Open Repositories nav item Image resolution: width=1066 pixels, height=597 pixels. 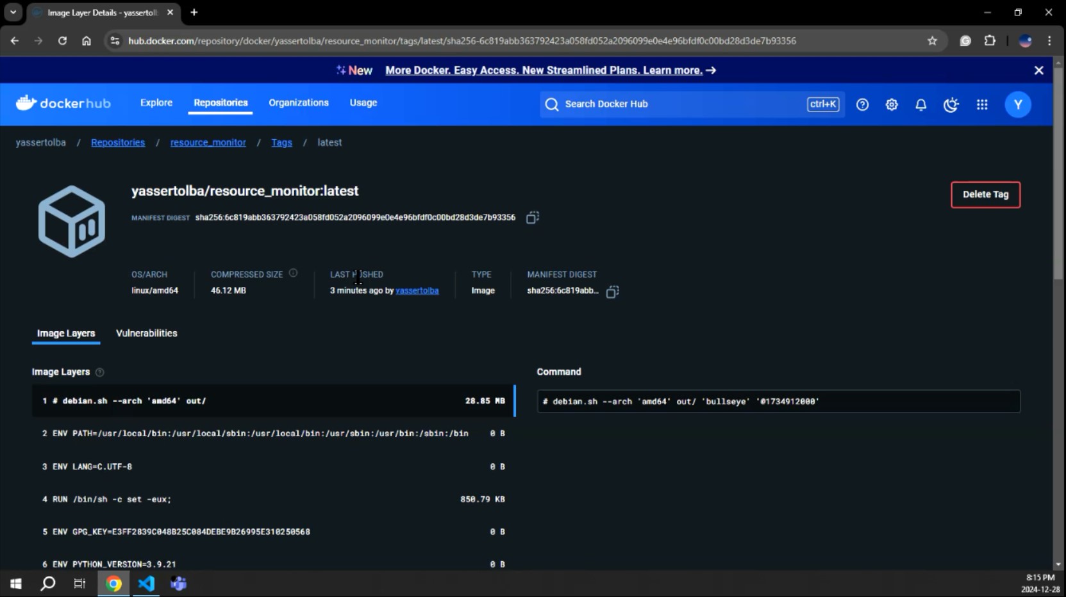click(x=221, y=102)
